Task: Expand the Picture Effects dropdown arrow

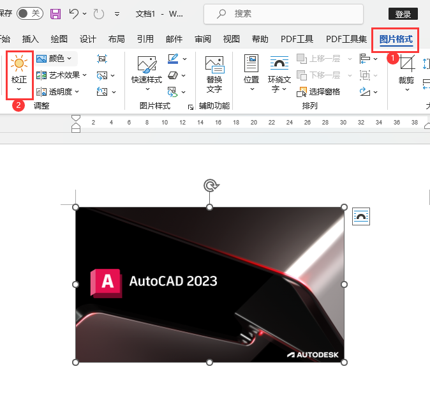Action: pos(184,75)
